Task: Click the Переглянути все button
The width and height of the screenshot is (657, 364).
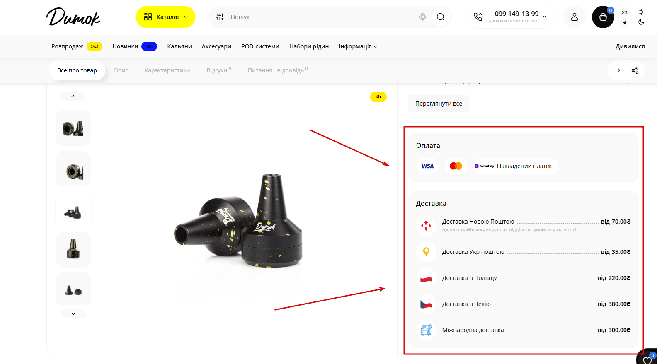Action: (439, 104)
